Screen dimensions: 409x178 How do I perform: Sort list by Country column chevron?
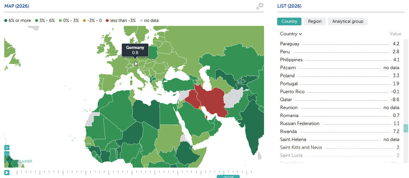[300, 34]
